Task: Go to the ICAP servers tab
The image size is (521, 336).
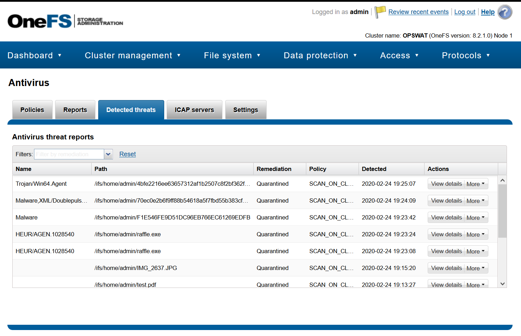Action: [x=194, y=110]
